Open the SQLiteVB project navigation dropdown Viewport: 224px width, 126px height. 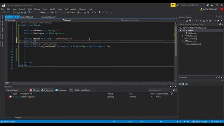tap(34, 20)
